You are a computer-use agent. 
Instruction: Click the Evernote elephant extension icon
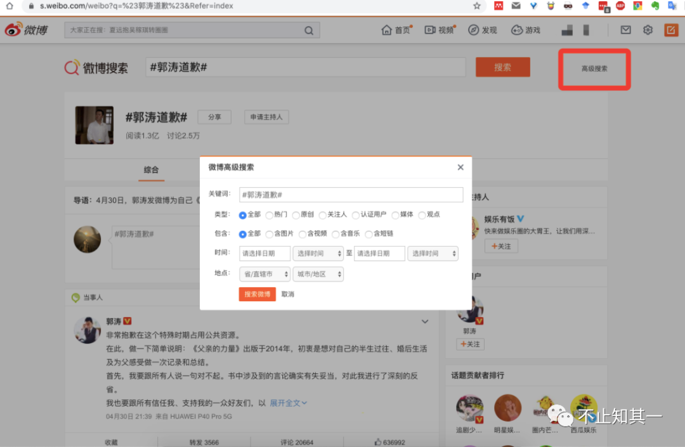[x=655, y=6]
